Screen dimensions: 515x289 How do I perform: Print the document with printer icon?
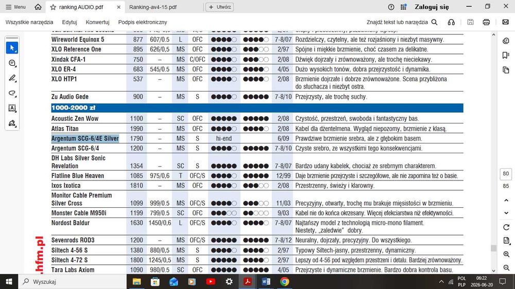point(486,22)
